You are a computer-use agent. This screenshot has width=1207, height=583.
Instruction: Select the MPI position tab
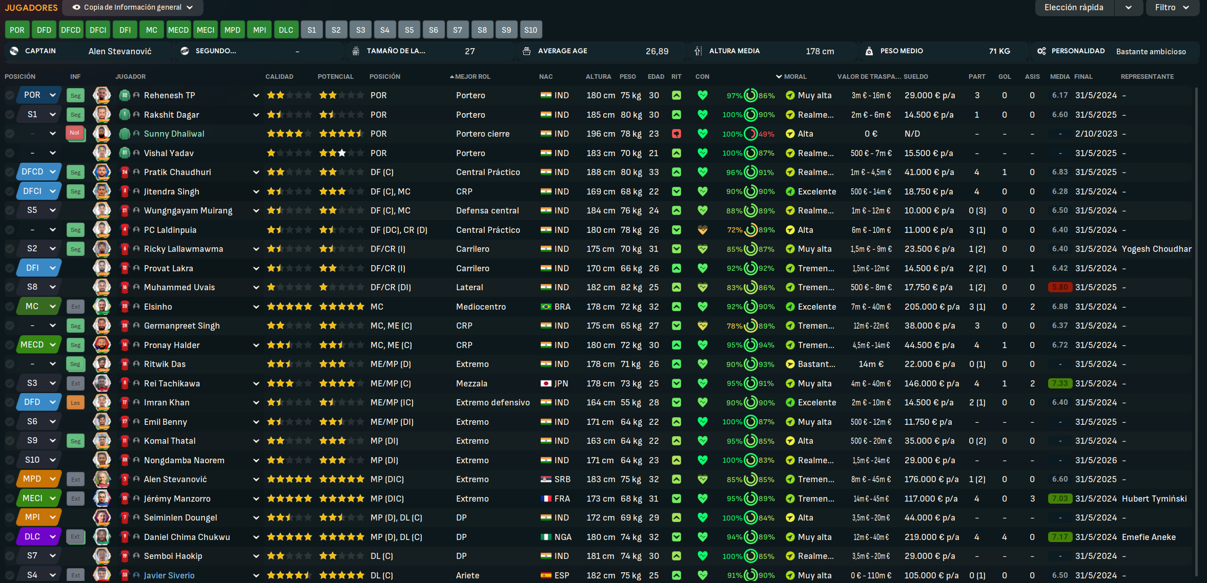click(259, 30)
